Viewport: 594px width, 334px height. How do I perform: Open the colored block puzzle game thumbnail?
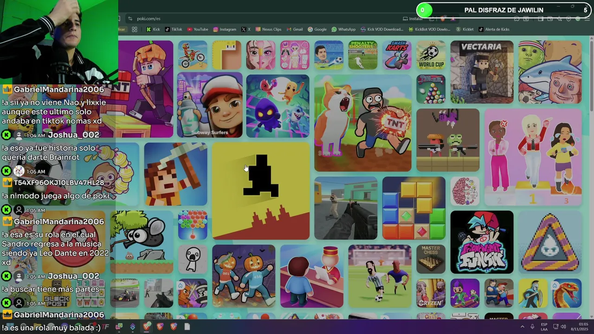tap(414, 208)
